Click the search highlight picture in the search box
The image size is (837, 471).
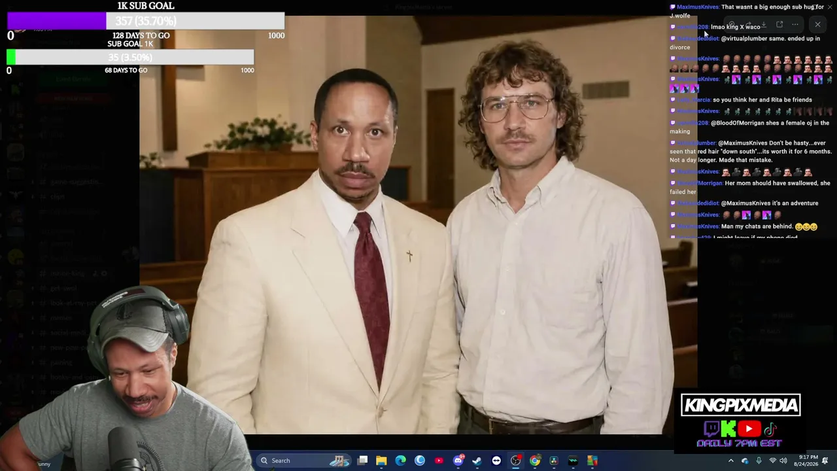pos(339,461)
